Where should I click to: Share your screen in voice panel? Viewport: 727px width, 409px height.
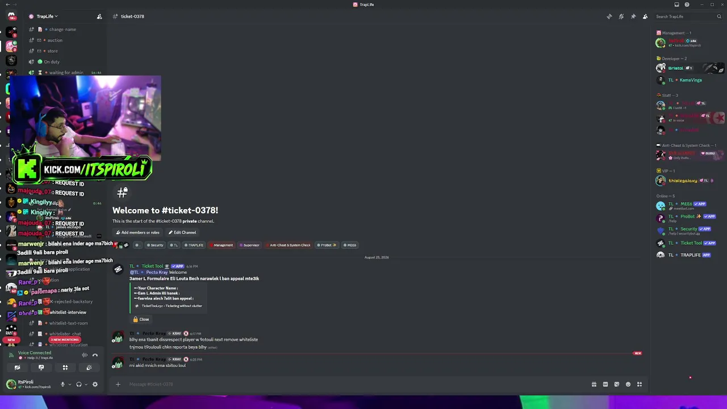tap(41, 368)
